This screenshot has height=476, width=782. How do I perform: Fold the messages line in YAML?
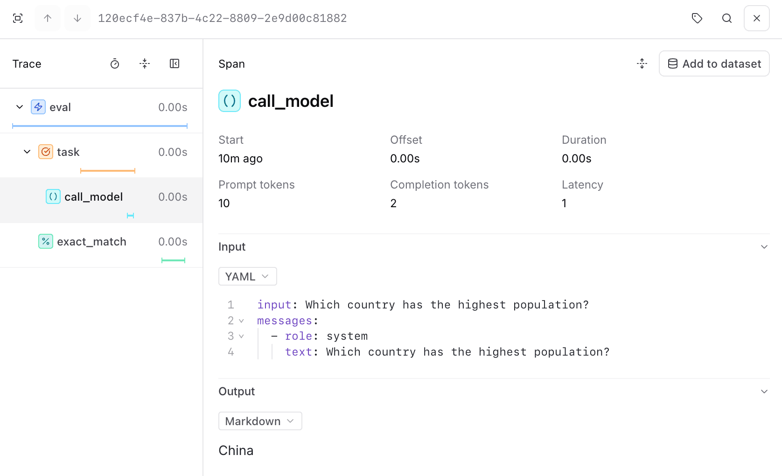(241, 321)
